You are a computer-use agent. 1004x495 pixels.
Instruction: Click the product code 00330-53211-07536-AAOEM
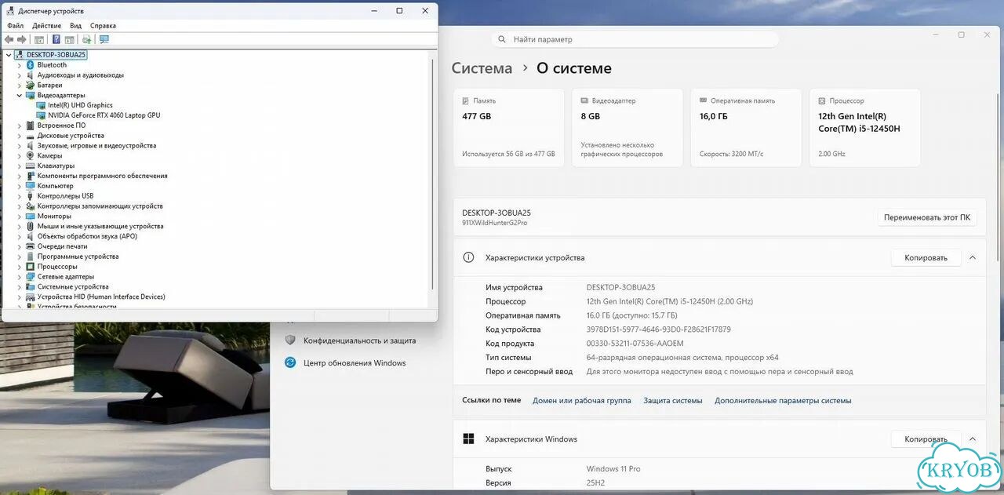(x=635, y=344)
